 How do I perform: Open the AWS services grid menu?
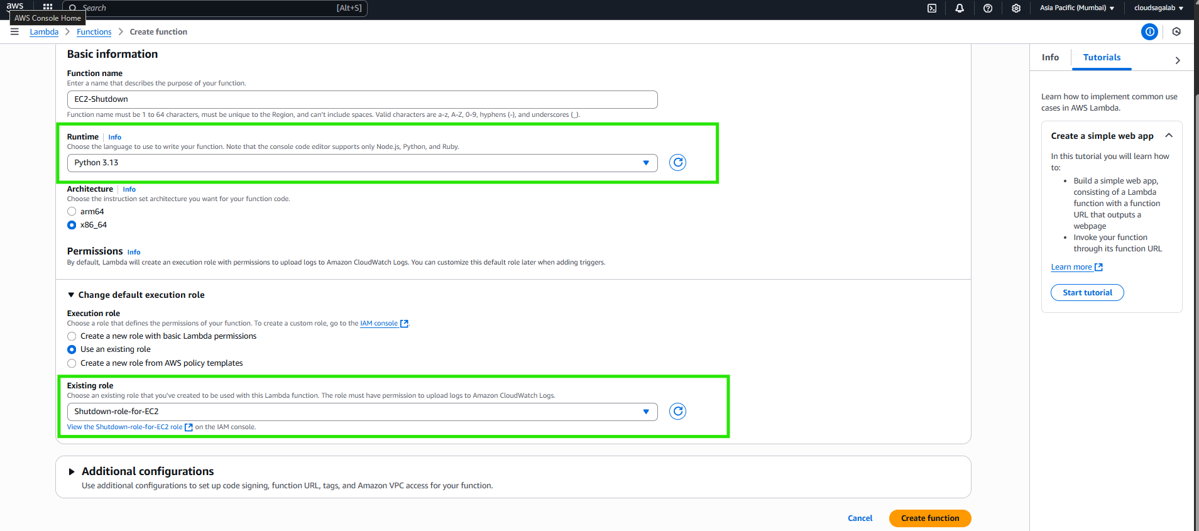pyautogui.click(x=48, y=7)
